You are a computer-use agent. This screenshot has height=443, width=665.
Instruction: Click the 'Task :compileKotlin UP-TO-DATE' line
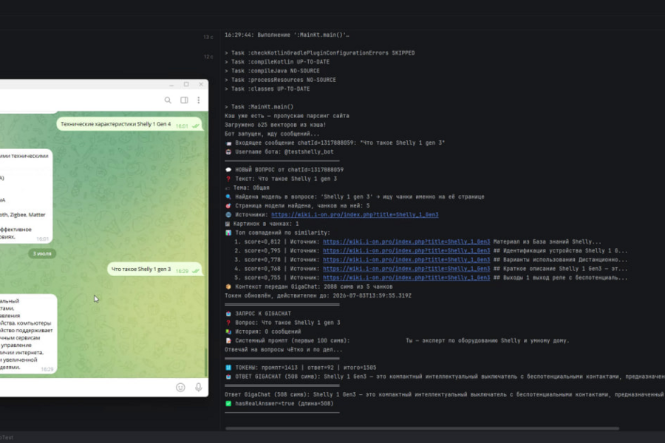pos(277,62)
